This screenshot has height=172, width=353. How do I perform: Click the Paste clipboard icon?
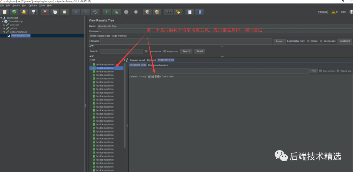(64, 12)
